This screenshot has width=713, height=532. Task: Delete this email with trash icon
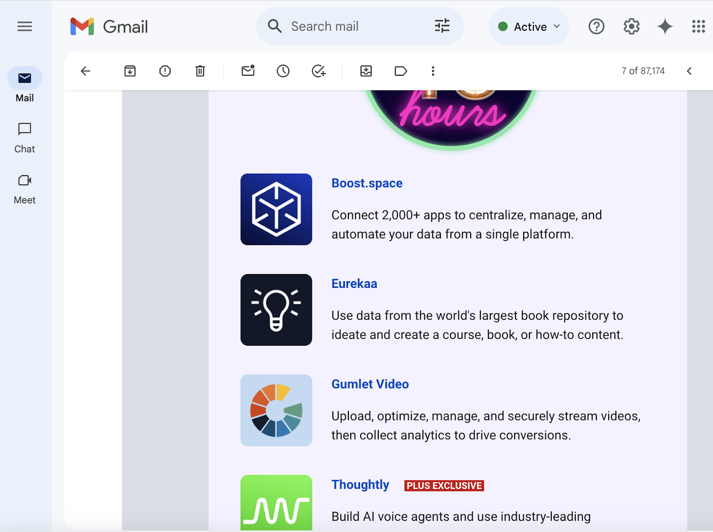(200, 71)
